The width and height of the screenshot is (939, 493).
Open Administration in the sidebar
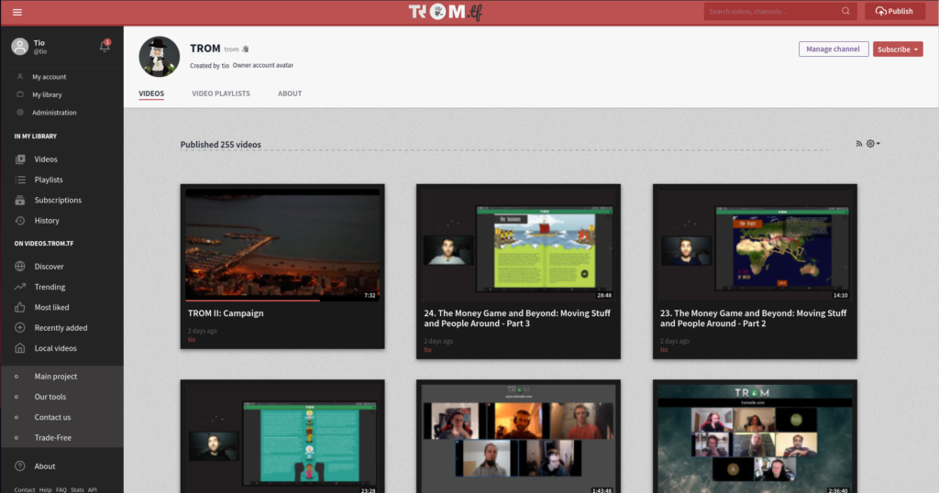pyautogui.click(x=54, y=113)
